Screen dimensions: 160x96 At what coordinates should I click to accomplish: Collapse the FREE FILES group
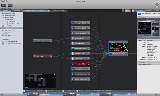(x=5, y=19)
